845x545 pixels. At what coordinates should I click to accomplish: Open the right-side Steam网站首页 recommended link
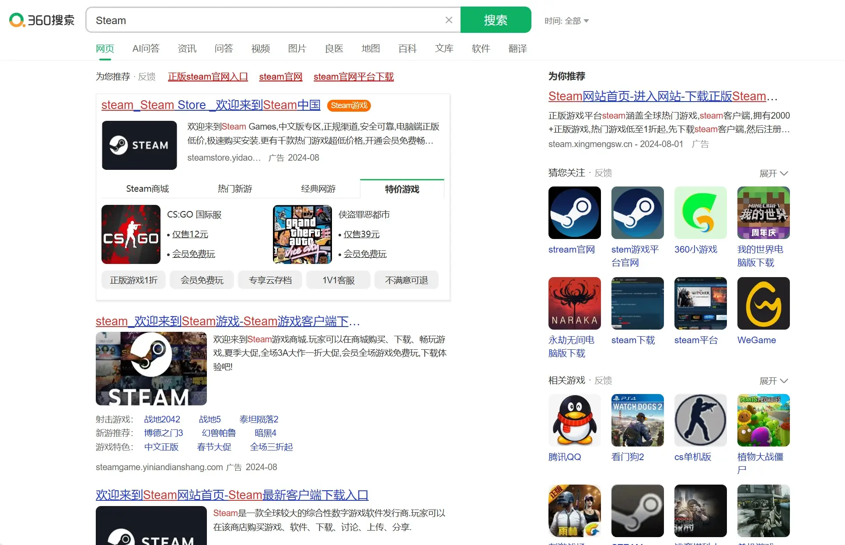pyautogui.click(x=663, y=96)
